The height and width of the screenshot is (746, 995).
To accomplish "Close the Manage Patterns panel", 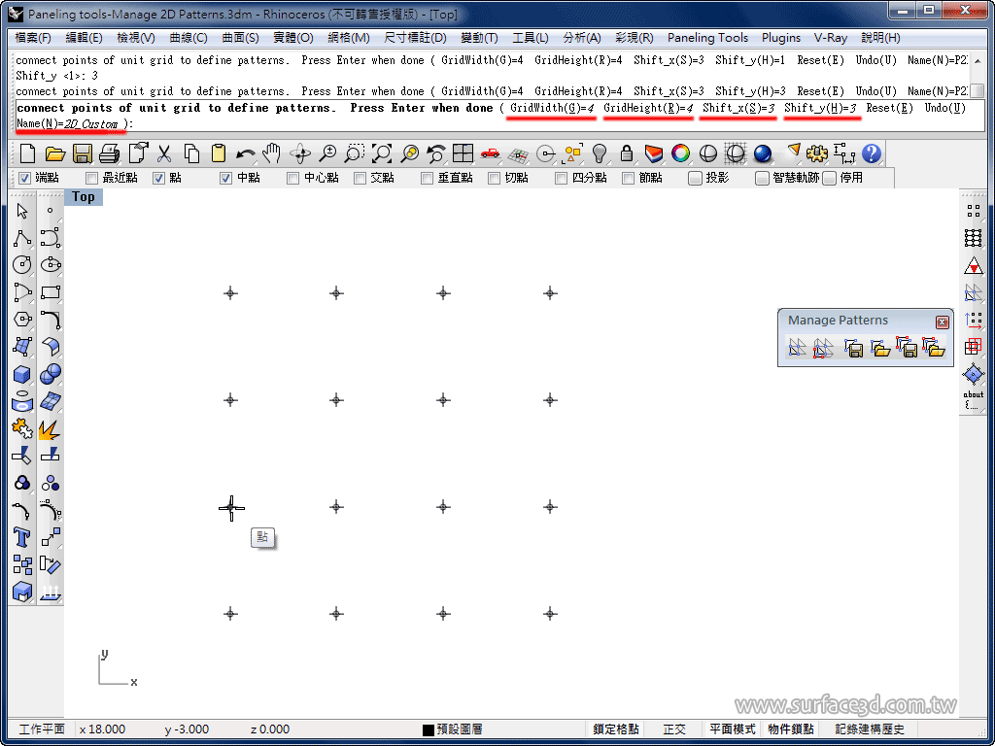I will pos(943,322).
